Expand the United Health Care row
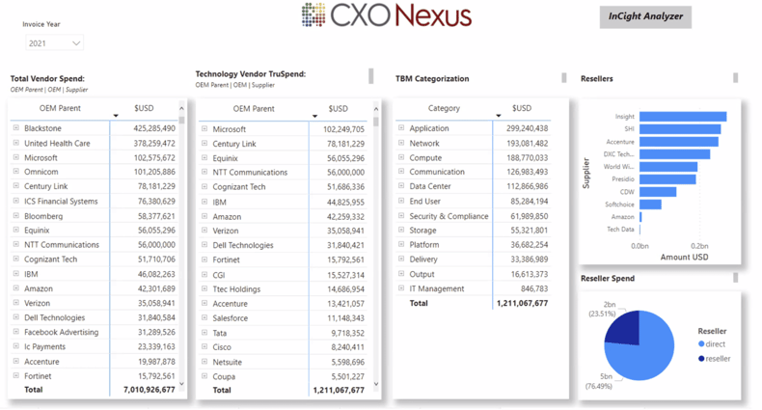 pos(16,143)
